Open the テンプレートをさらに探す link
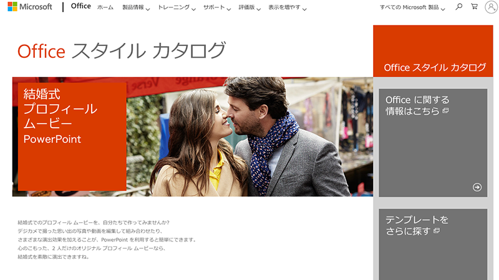The image size is (499, 280). pos(417,225)
